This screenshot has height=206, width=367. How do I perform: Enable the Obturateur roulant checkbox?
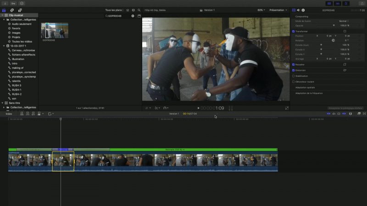293,82
